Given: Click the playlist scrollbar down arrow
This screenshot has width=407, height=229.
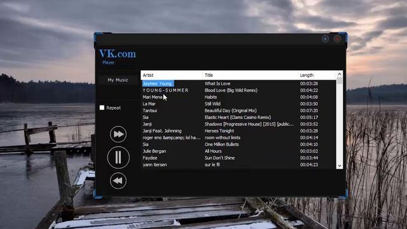Looking at the screenshot, I should 340,165.
